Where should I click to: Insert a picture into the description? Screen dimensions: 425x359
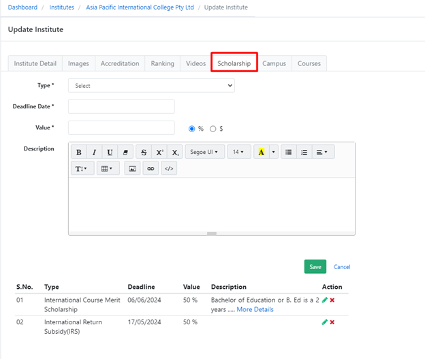(x=132, y=168)
